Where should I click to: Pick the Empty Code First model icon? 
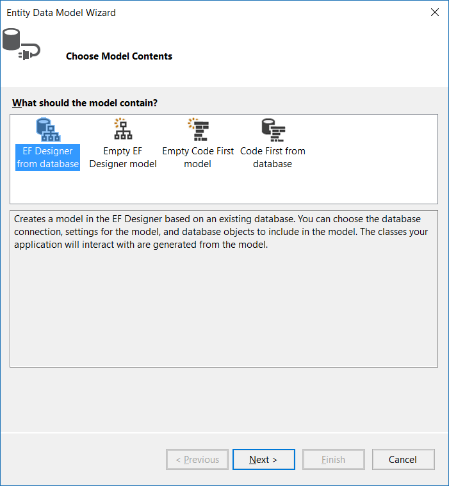198,129
